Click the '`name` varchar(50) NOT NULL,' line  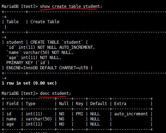(40, 53)
